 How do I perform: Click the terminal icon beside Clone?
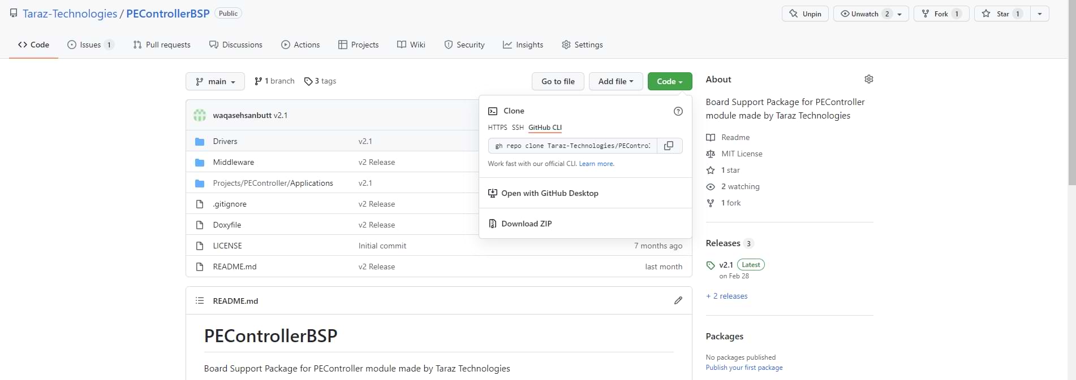[493, 111]
